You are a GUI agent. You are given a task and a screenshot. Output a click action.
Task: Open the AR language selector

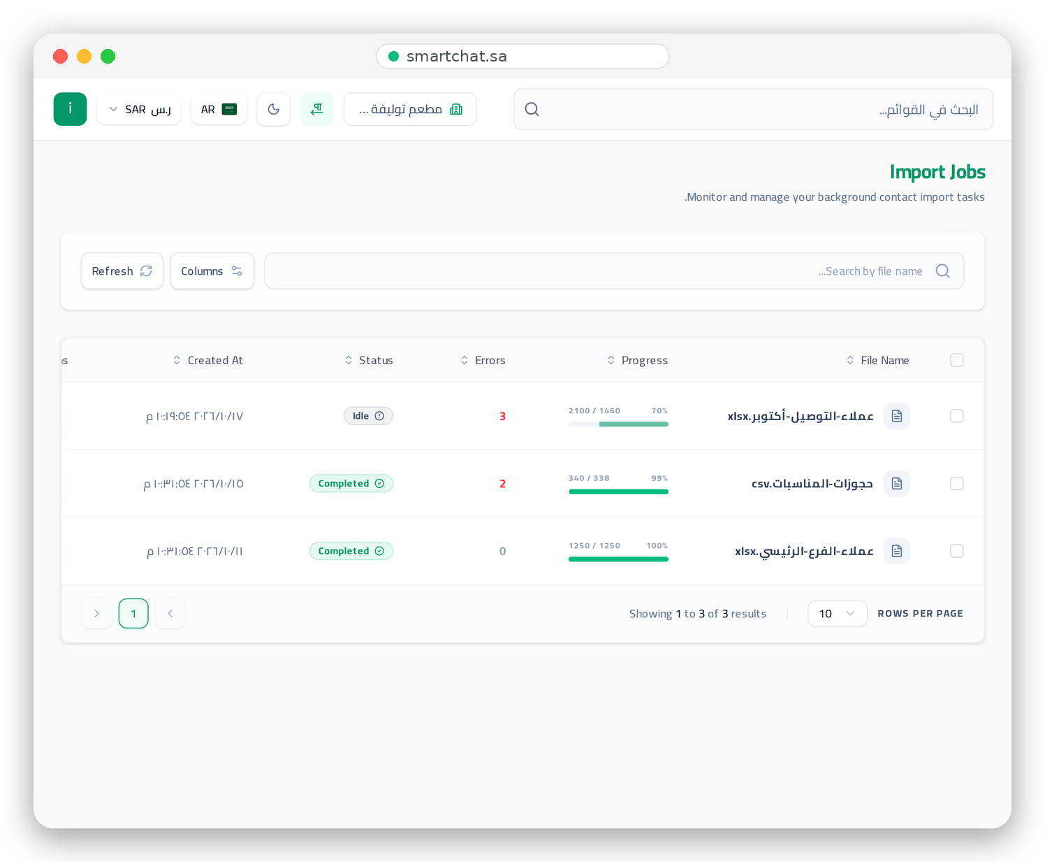coord(219,109)
